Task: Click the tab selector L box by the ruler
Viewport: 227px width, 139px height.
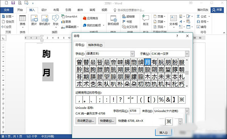Action: pos(3,38)
